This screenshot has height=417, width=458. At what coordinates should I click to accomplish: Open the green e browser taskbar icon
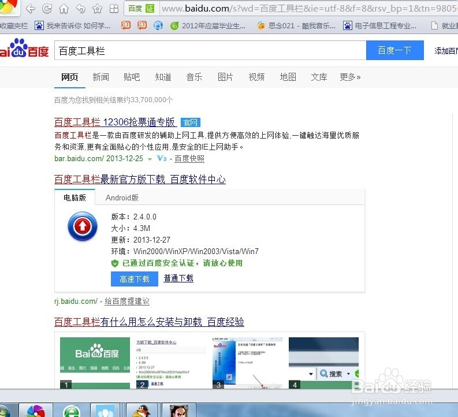71,411
